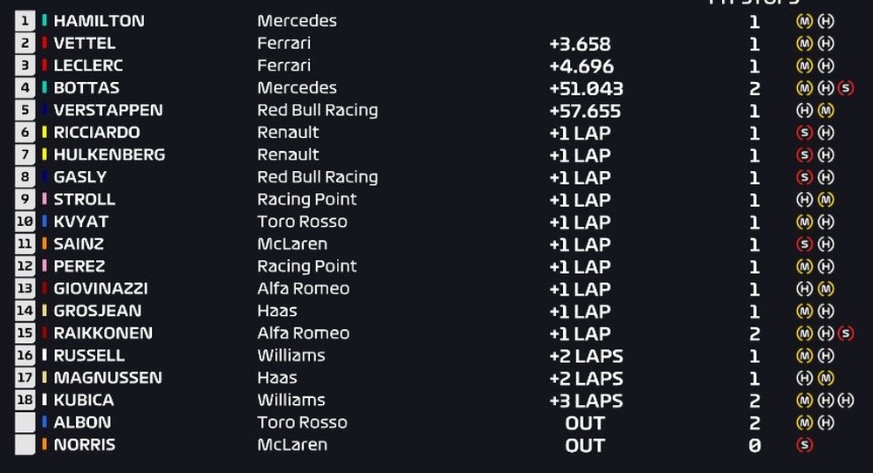The image size is (873, 473).
Task: Select driver name VERSTAPPEN
Action: click(x=107, y=111)
